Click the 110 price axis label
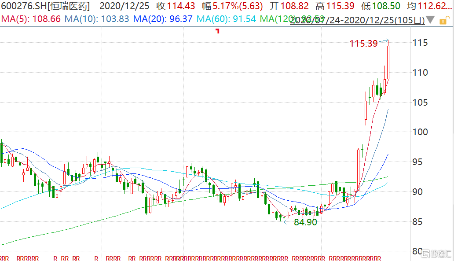The width and height of the screenshot is (454, 261). point(420,73)
